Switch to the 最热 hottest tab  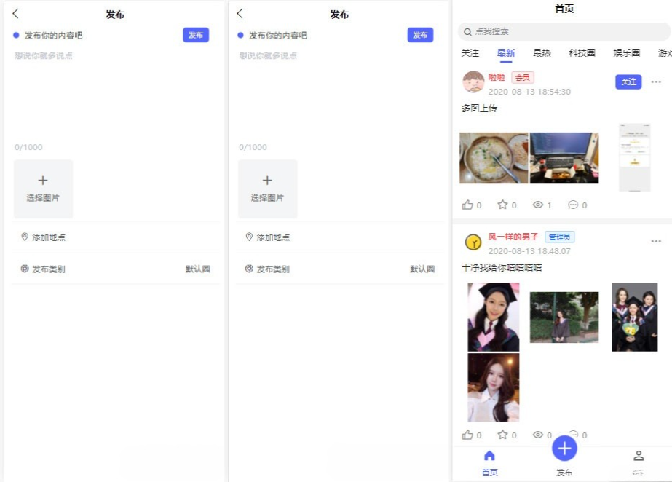pyautogui.click(x=542, y=52)
